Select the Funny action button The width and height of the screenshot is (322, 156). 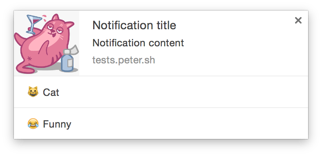[161, 123]
